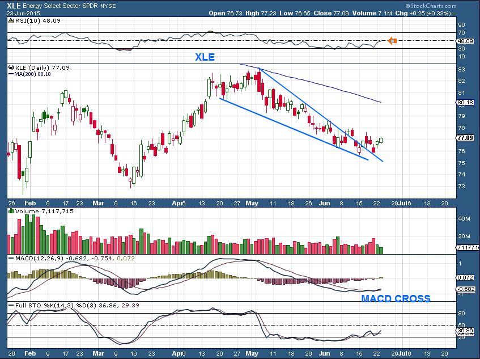Click the XLE (Daily) candlestick legend icon
The width and height of the screenshot is (480, 359).
(11, 67)
